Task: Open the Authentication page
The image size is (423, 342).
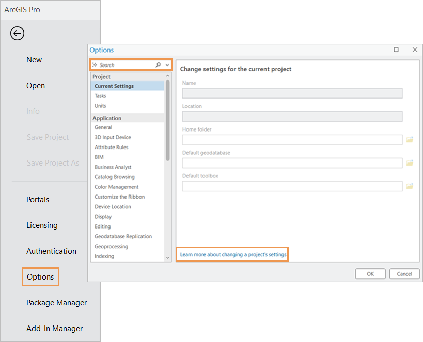Action: pyautogui.click(x=51, y=251)
